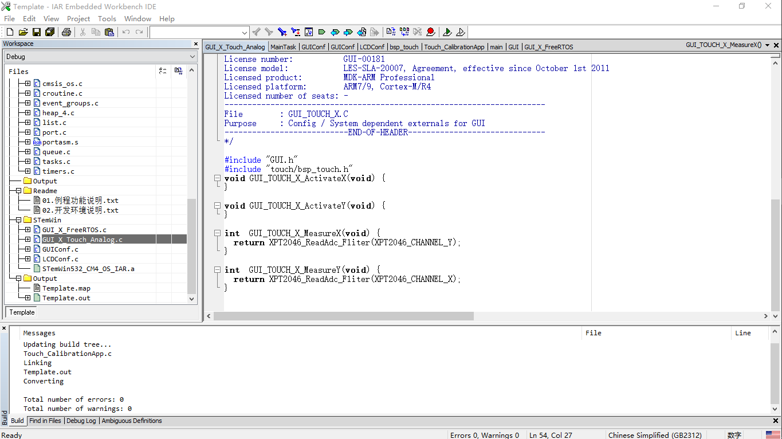
Task: Expand the heap_4.c tree node
Action: click(27, 113)
